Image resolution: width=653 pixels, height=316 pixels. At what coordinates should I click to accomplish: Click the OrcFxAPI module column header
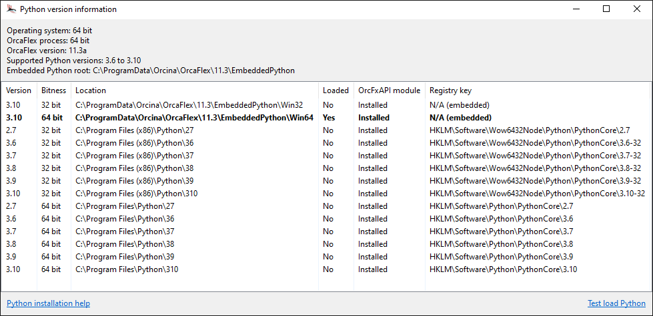coord(389,90)
